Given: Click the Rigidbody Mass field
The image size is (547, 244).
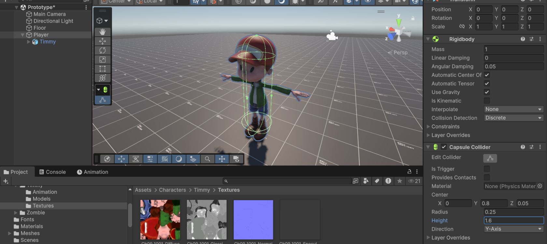Looking at the screenshot, I should pyautogui.click(x=514, y=49).
